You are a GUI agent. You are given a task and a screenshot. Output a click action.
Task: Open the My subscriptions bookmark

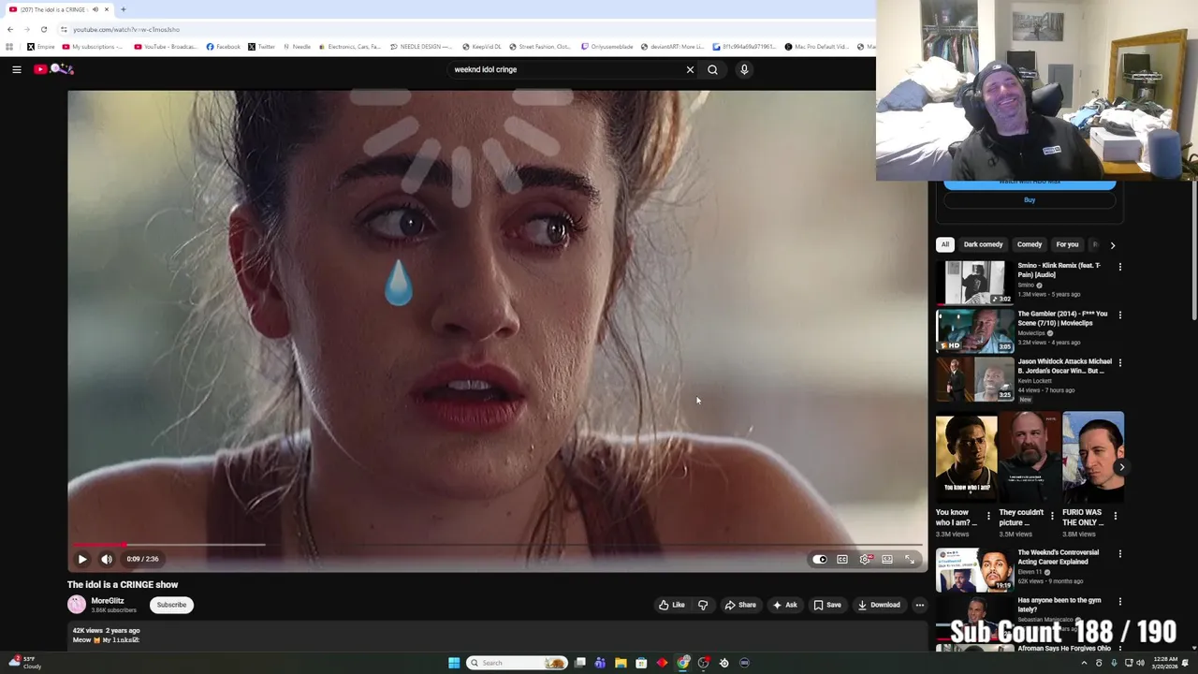coord(93,47)
